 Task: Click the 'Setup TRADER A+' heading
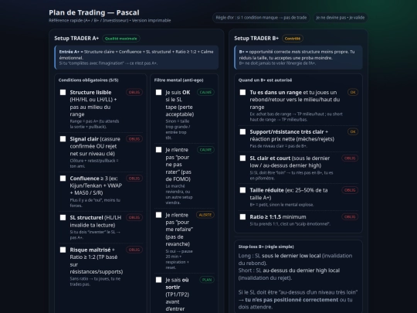click(x=76, y=39)
